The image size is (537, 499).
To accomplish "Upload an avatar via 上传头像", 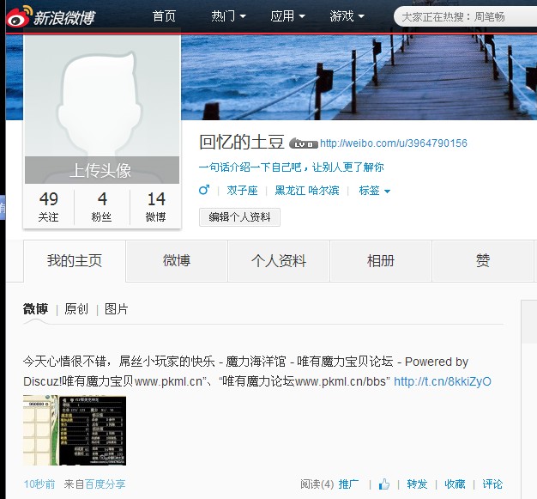I will pos(100,170).
